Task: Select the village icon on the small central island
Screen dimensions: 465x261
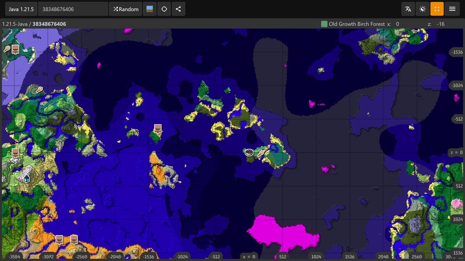Action: [158, 129]
